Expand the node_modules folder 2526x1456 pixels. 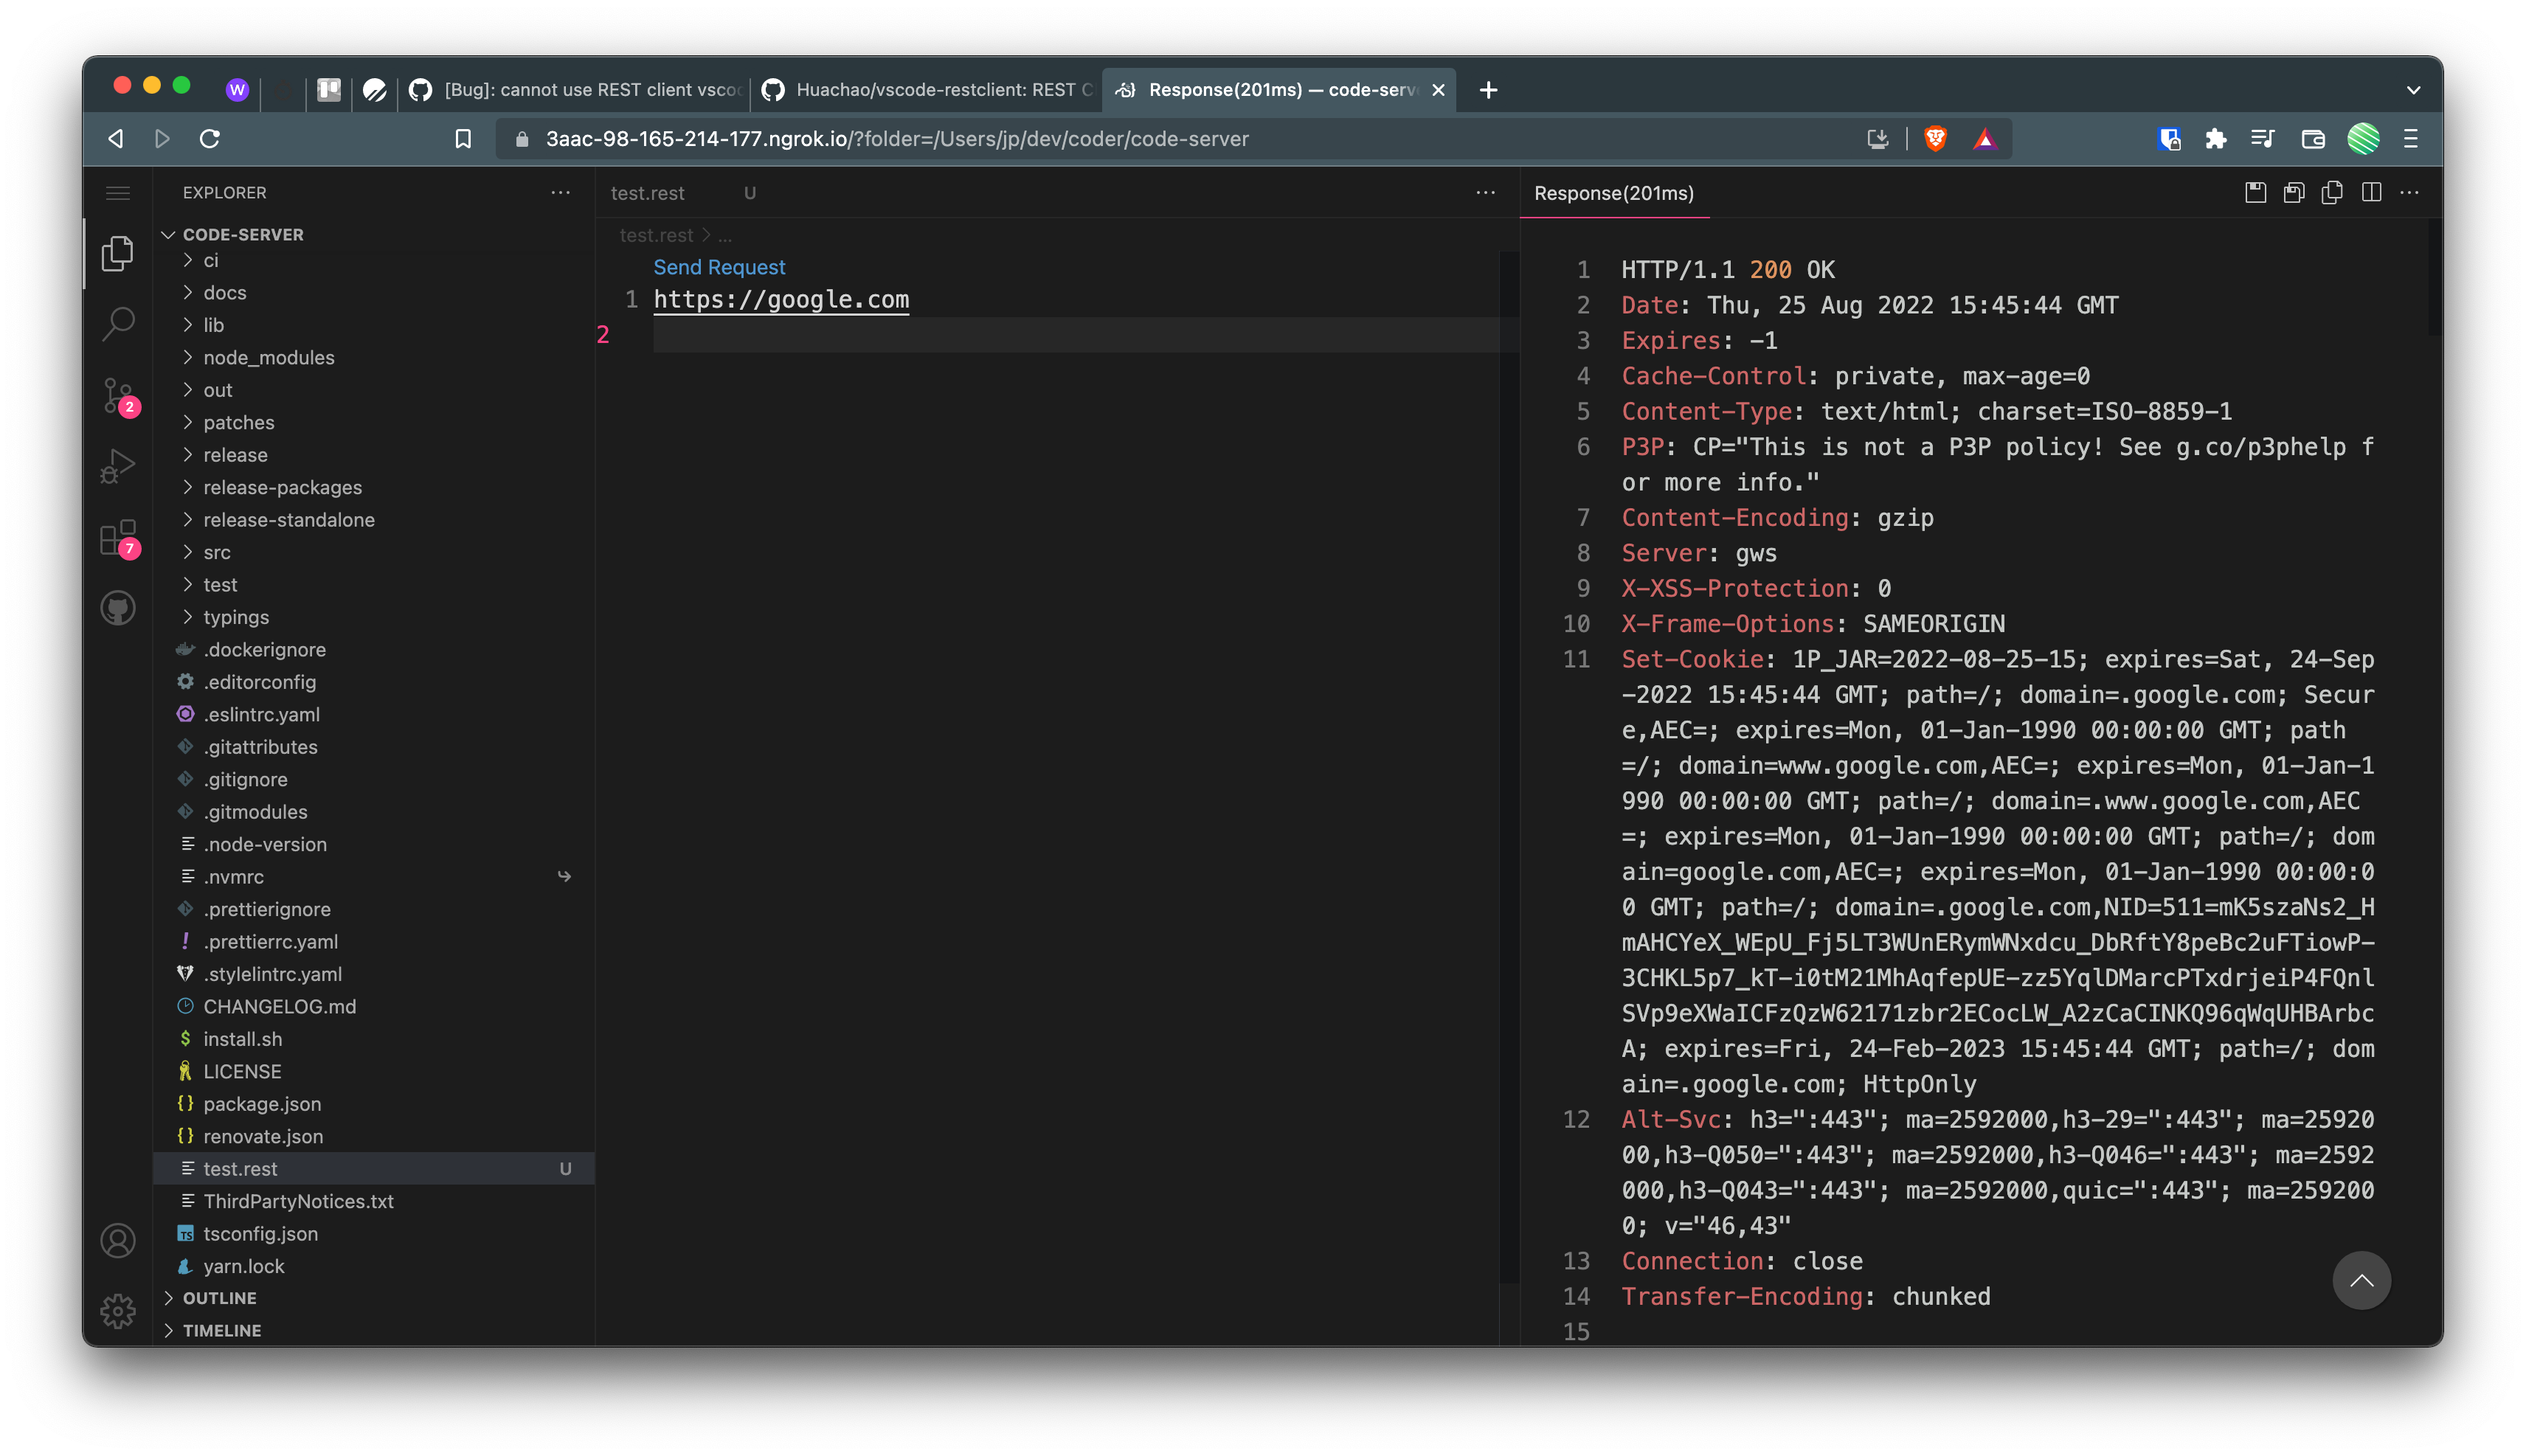point(268,358)
